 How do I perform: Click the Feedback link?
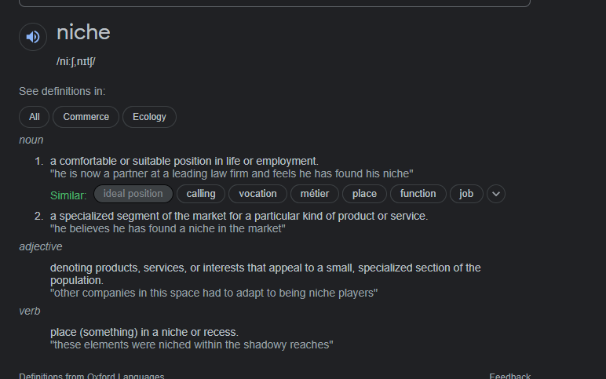click(509, 376)
